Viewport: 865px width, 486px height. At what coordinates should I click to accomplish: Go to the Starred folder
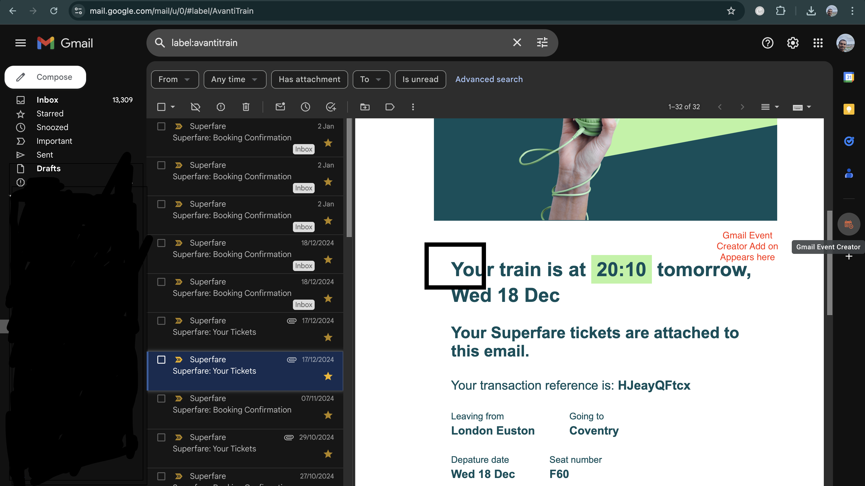[x=50, y=113]
